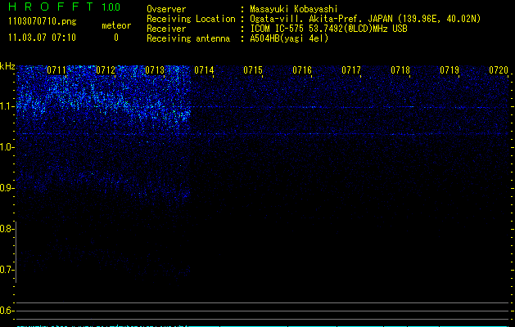Click the 0712 time marker

pyautogui.click(x=106, y=70)
